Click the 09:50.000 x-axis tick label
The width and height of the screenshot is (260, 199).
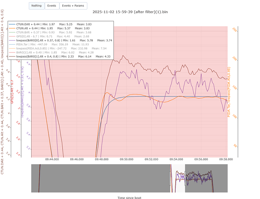click(127, 159)
